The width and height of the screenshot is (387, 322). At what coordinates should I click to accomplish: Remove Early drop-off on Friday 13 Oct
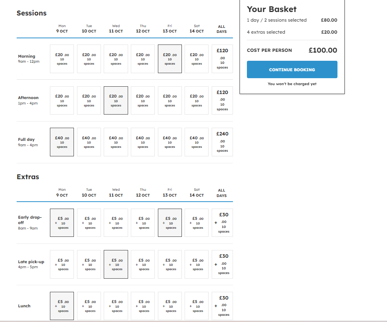pyautogui.click(x=170, y=223)
